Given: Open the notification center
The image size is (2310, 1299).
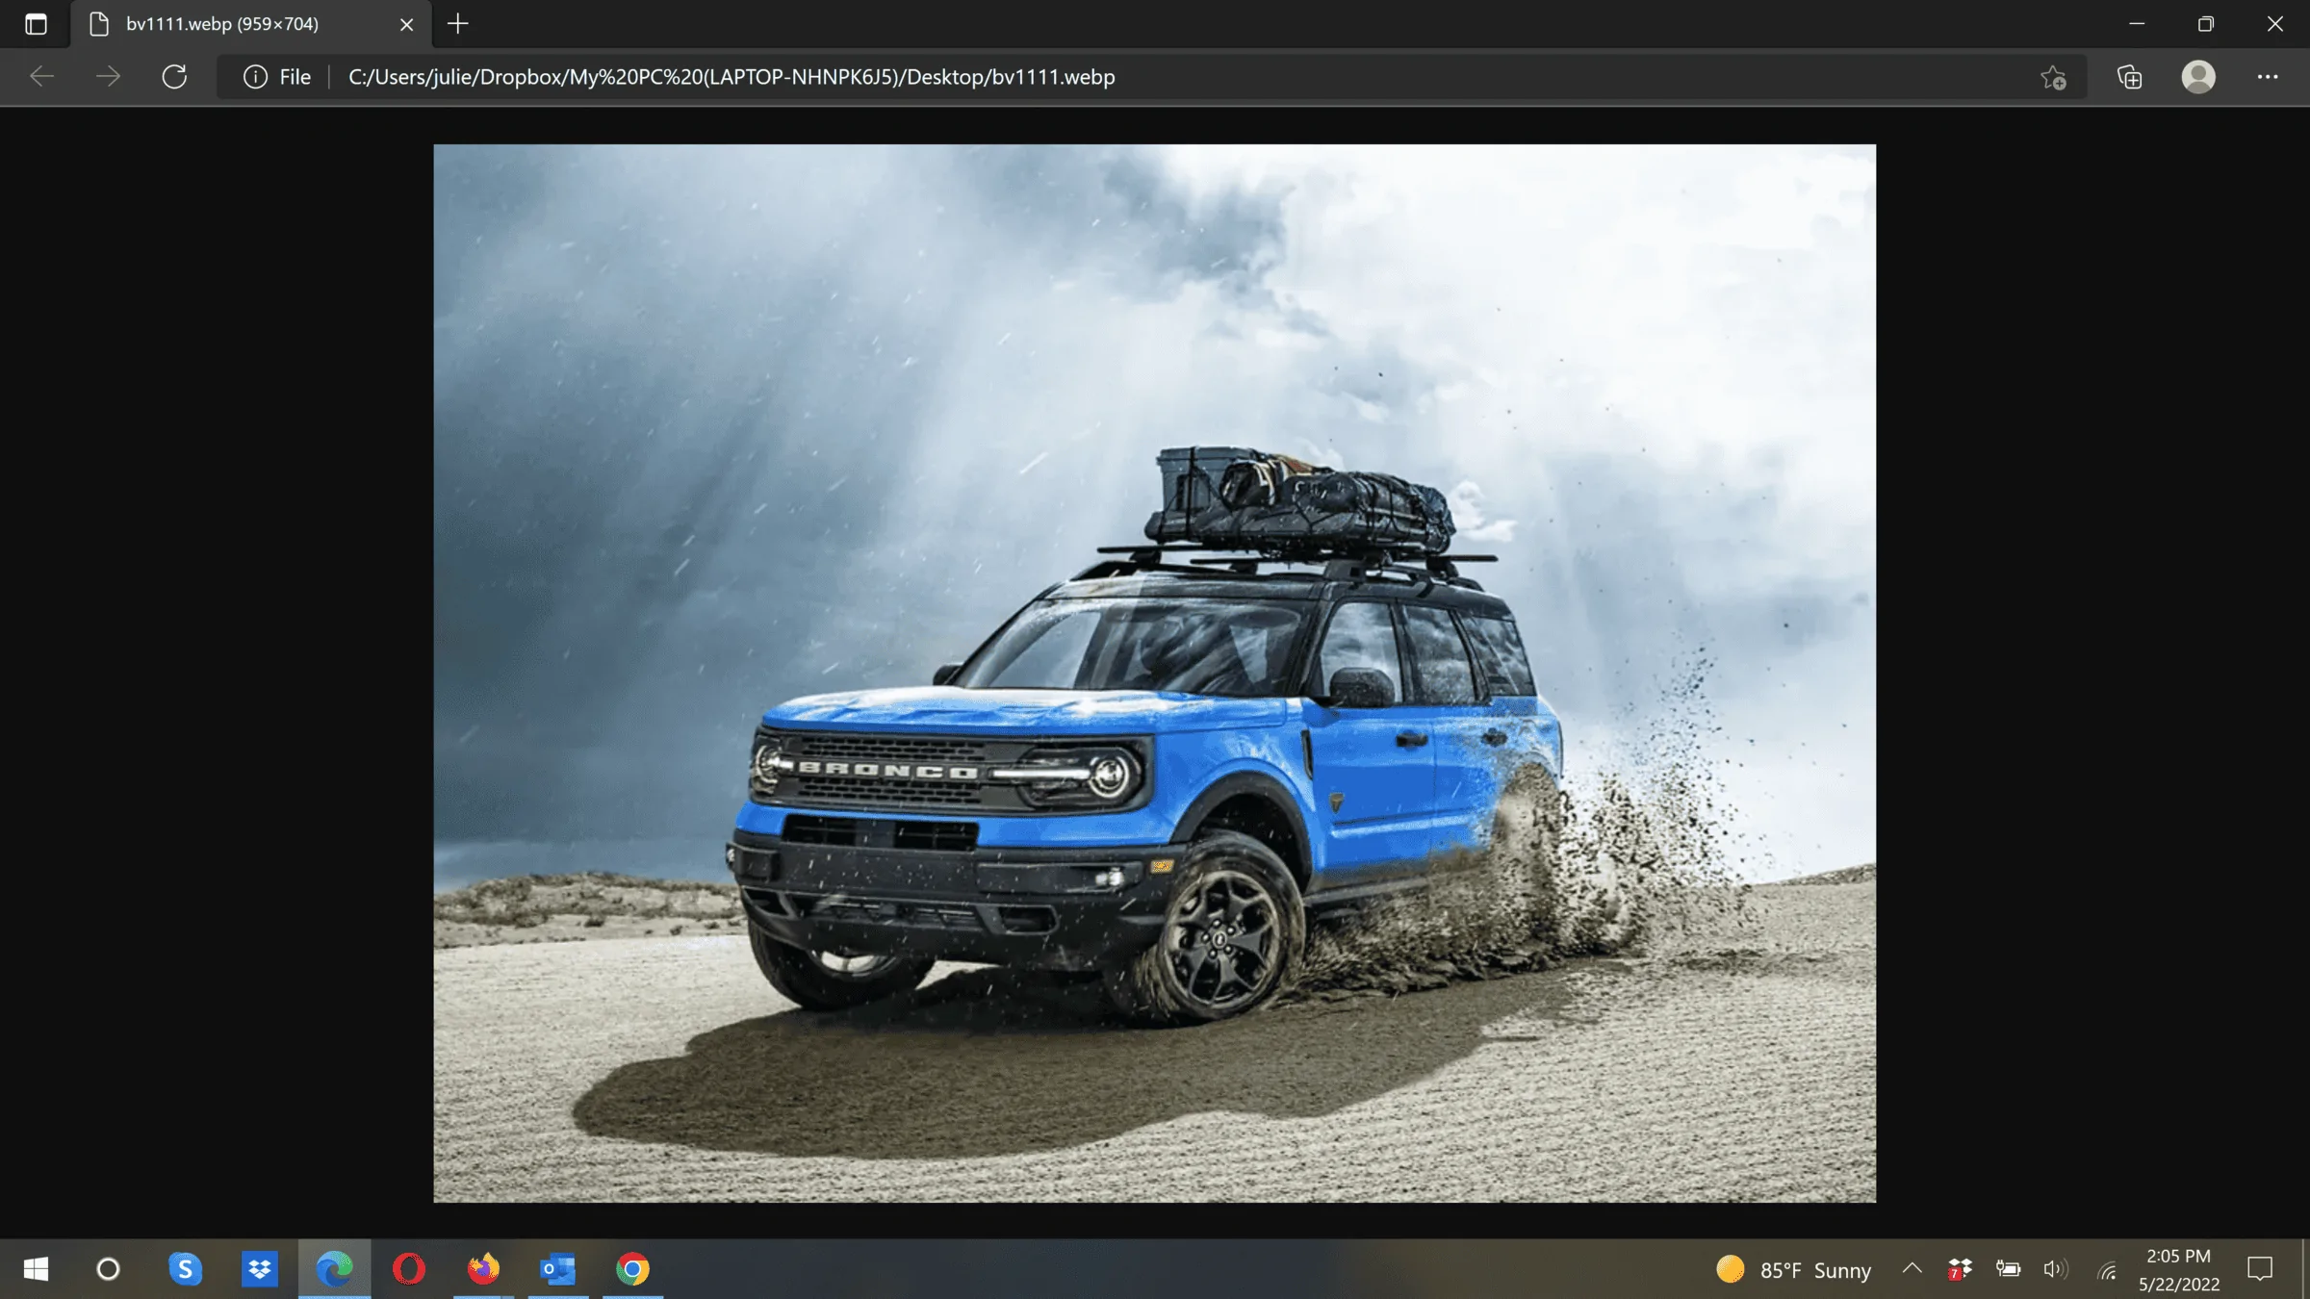Looking at the screenshot, I should 2259,1269.
